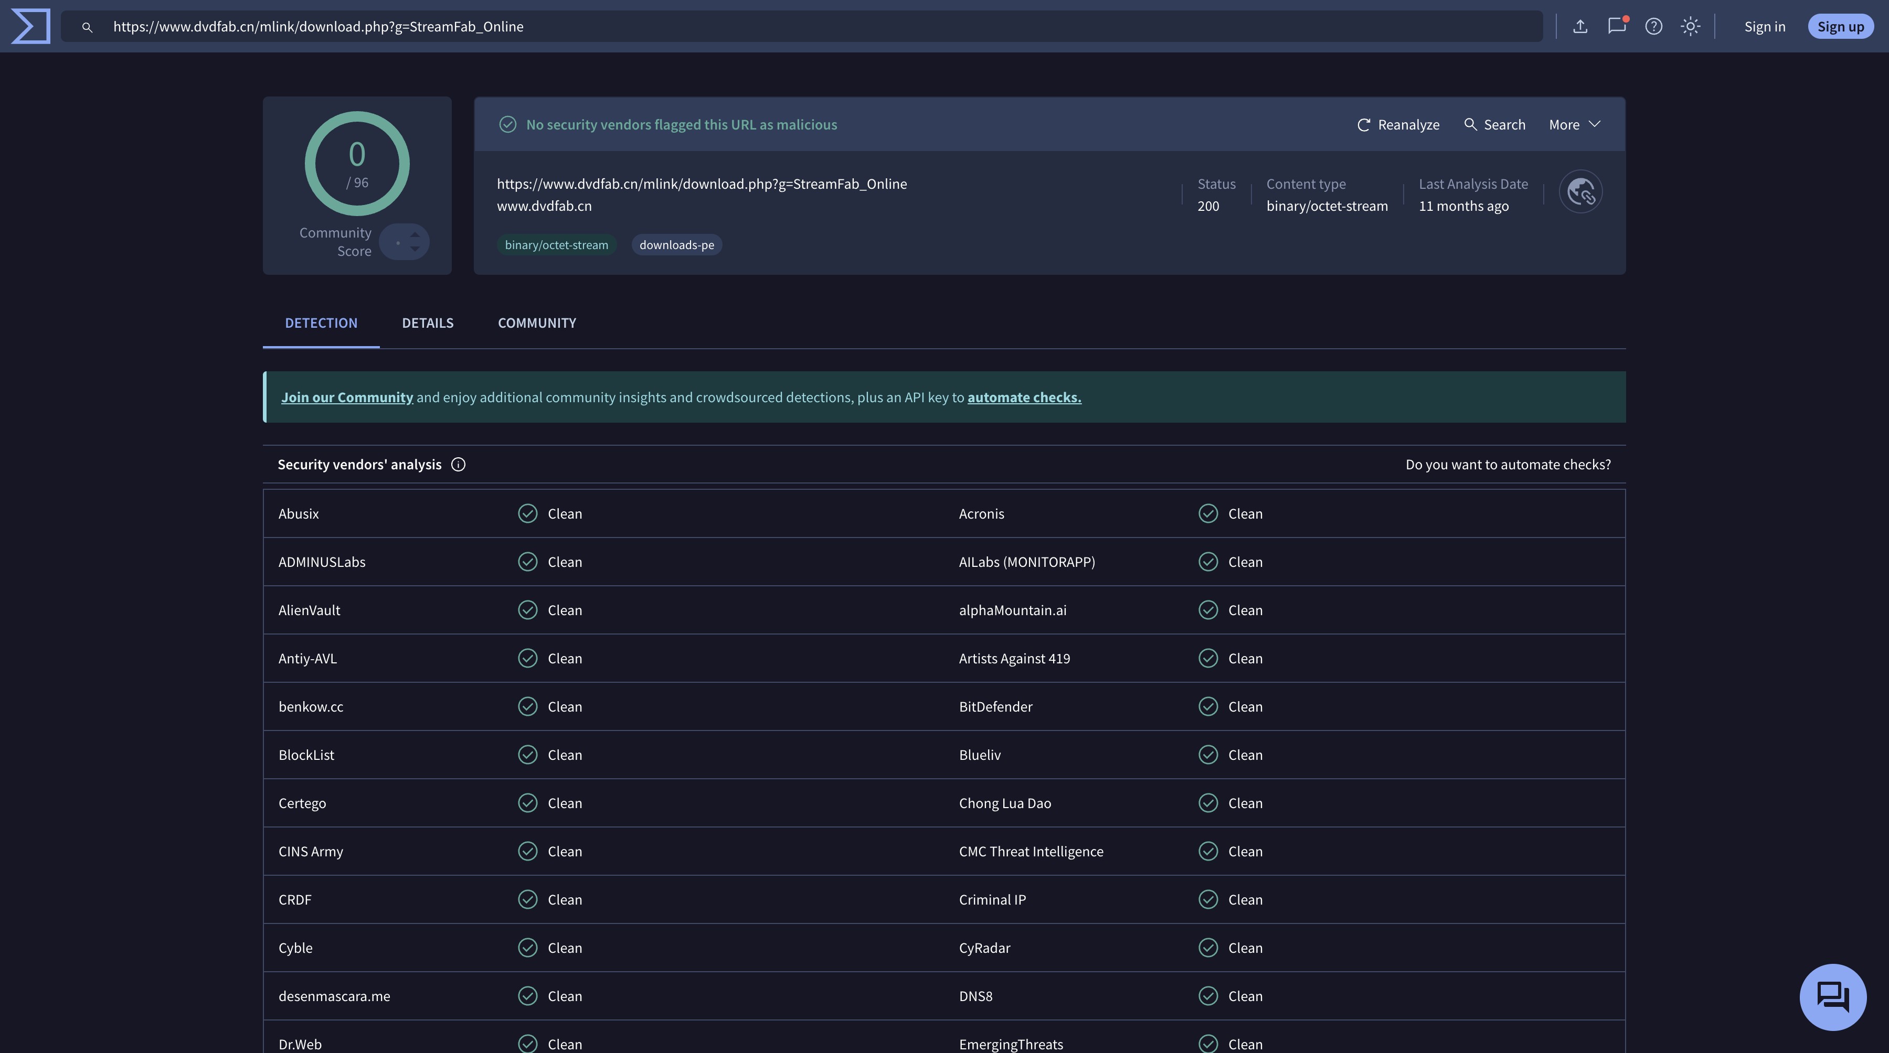Open the feedback comment icon with notification dot
The image size is (1889, 1053).
[x=1617, y=26]
